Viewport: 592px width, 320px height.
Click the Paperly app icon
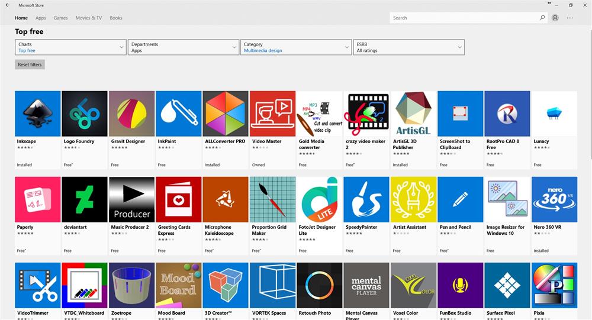pos(38,199)
